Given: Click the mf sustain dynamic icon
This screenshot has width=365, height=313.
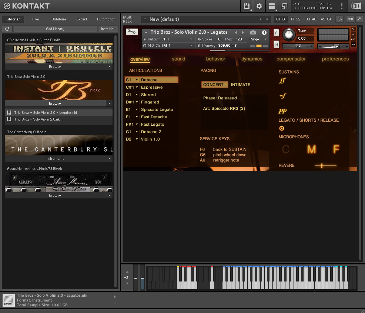Looking at the screenshot, I should point(282,96).
